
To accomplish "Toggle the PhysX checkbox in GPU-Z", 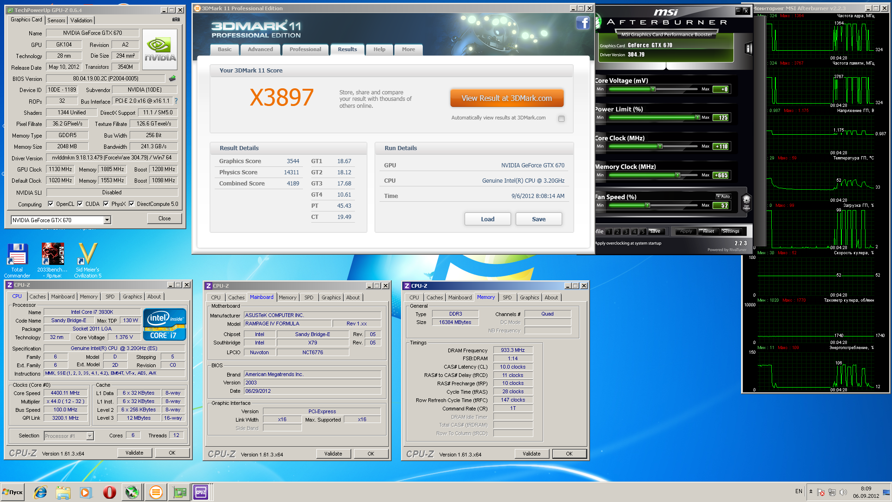I will pyautogui.click(x=106, y=204).
